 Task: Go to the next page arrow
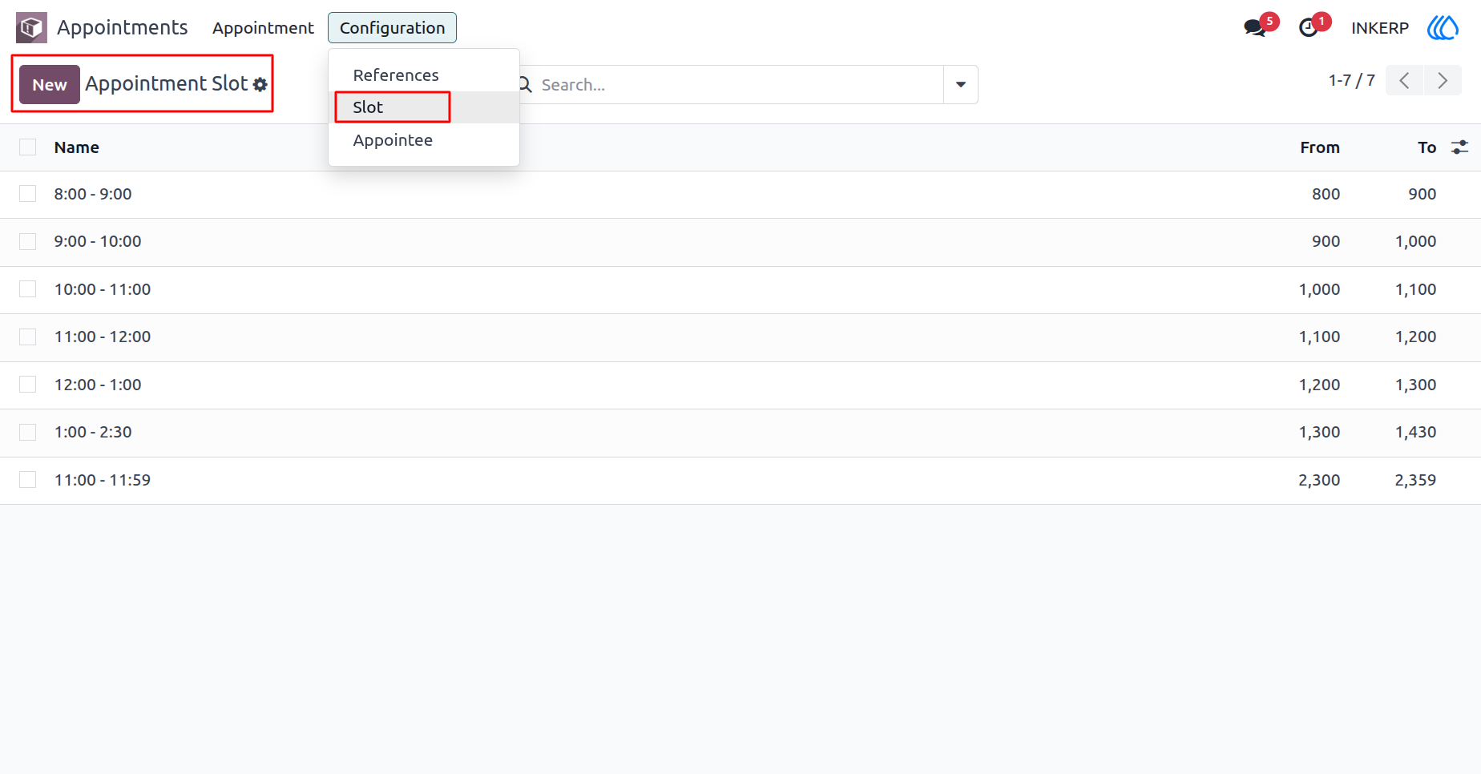coord(1443,80)
